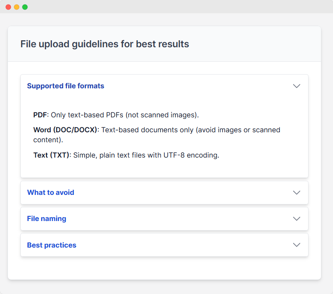Open the Best practices section title

[x=51, y=245]
